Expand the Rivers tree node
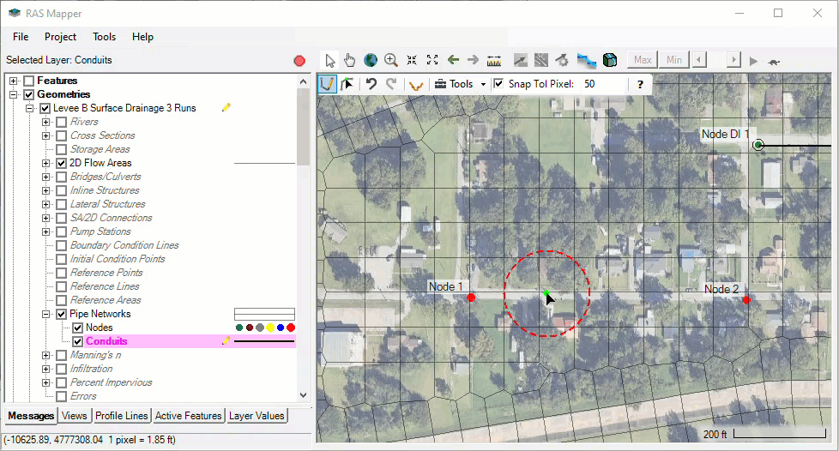This screenshot has width=839, height=451. 46,122
